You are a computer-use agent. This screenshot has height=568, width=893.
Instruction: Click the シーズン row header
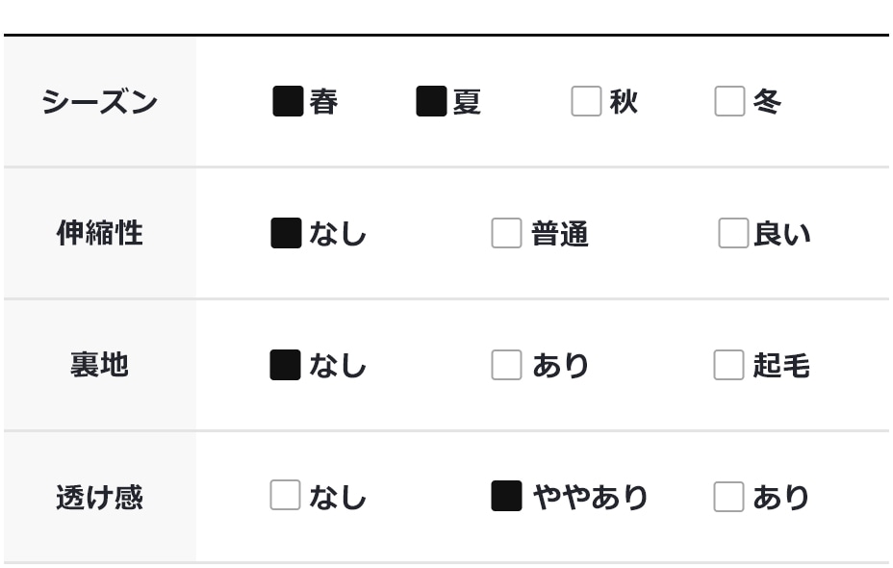(99, 101)
